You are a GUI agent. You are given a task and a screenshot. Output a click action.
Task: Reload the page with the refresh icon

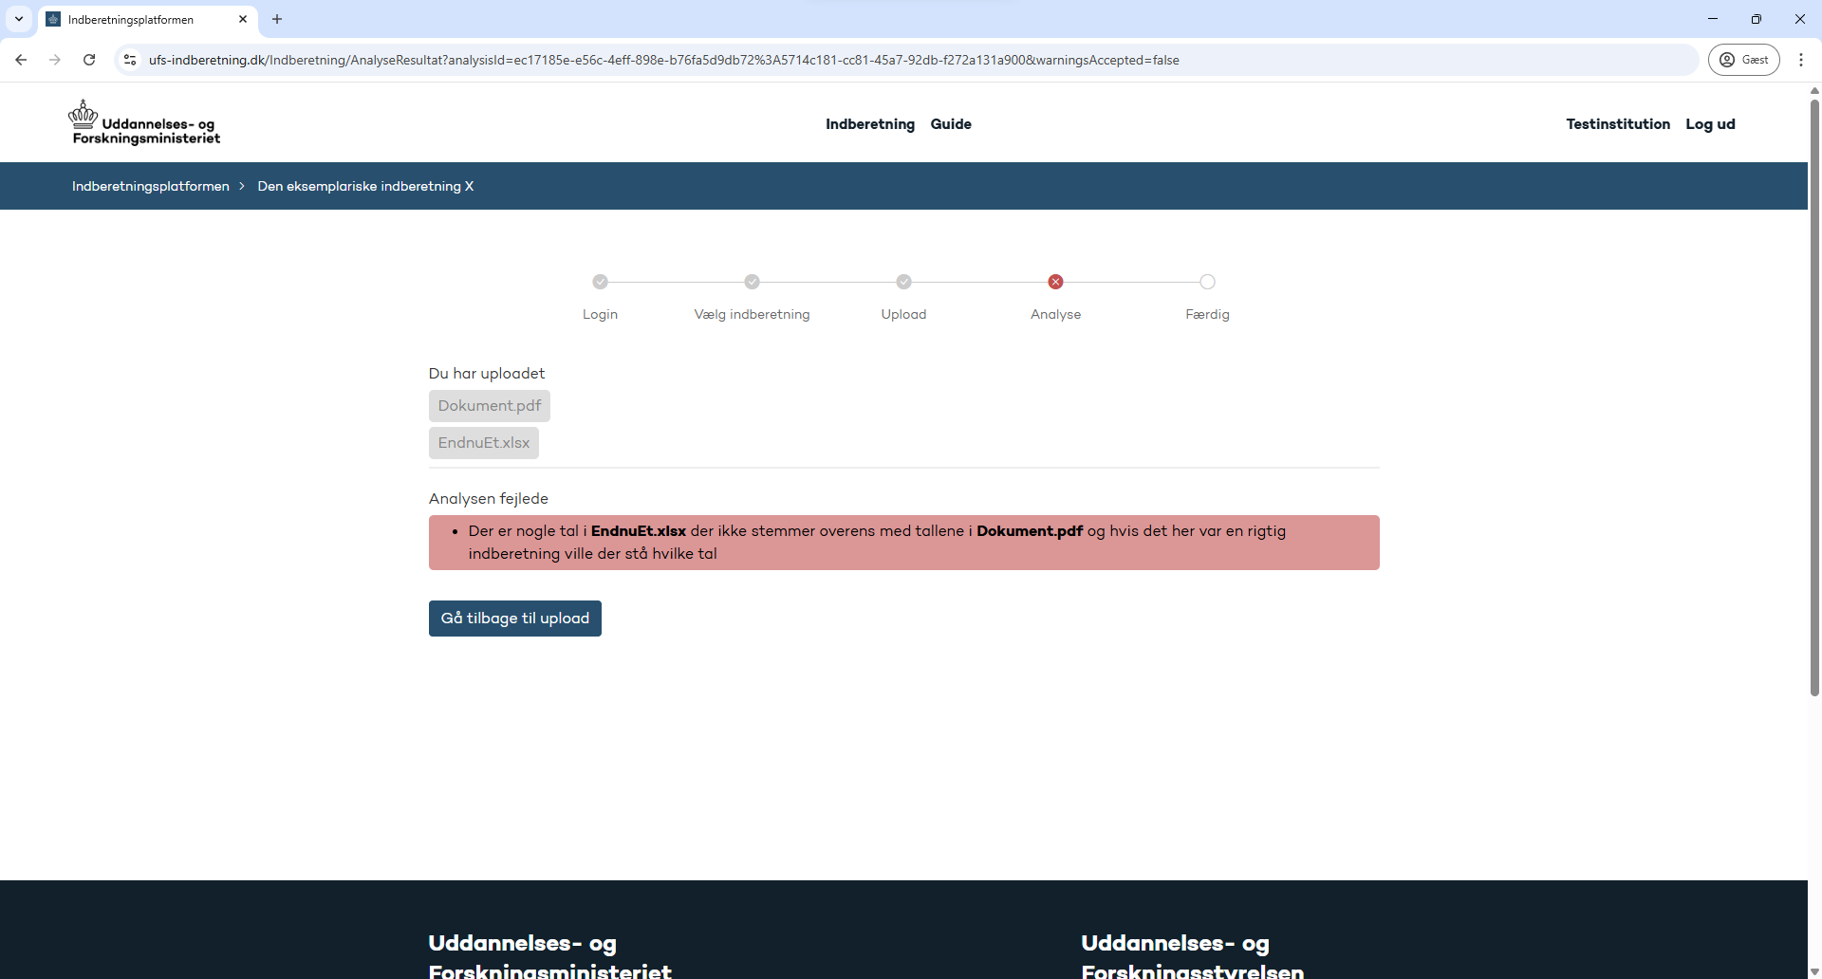click(89, 60)
